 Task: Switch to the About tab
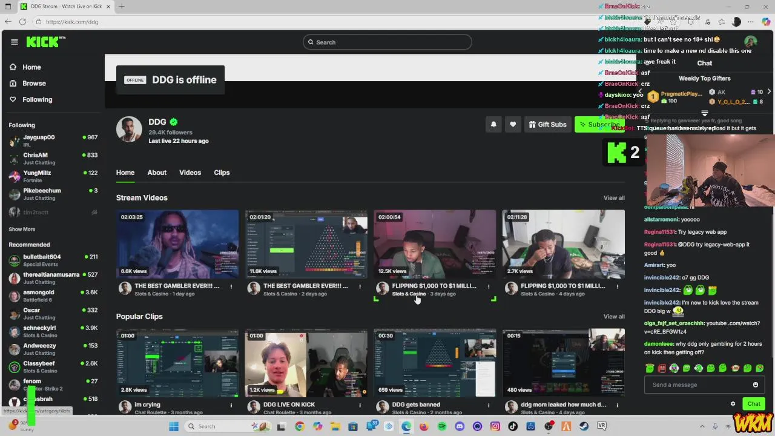(157, 173)
